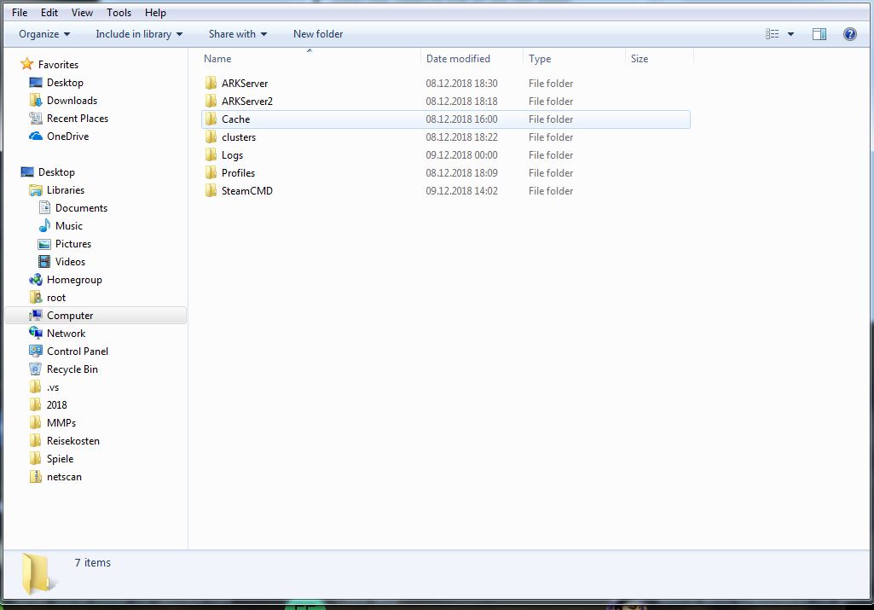Screen dimensions: 874x610
Task: Open the netscan zip folder
Action: point(64,476)
